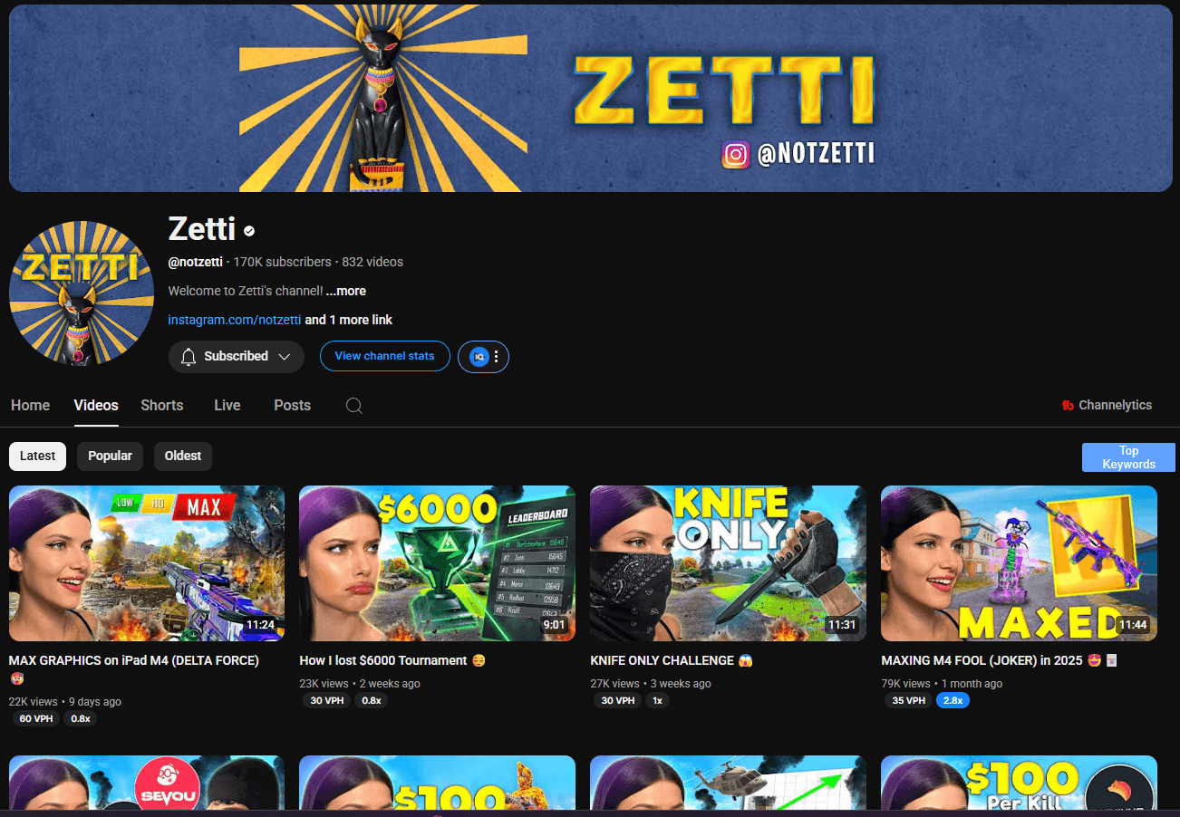Viewport: 1180px width, 817px height.
Task: Click the Zetti channel profile avatar
Action: pos(82,293)
